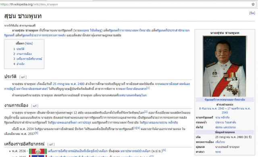Edit the งานการเมือง section via [แก้]
Screen dimensions: 258x157
(35, 106)
